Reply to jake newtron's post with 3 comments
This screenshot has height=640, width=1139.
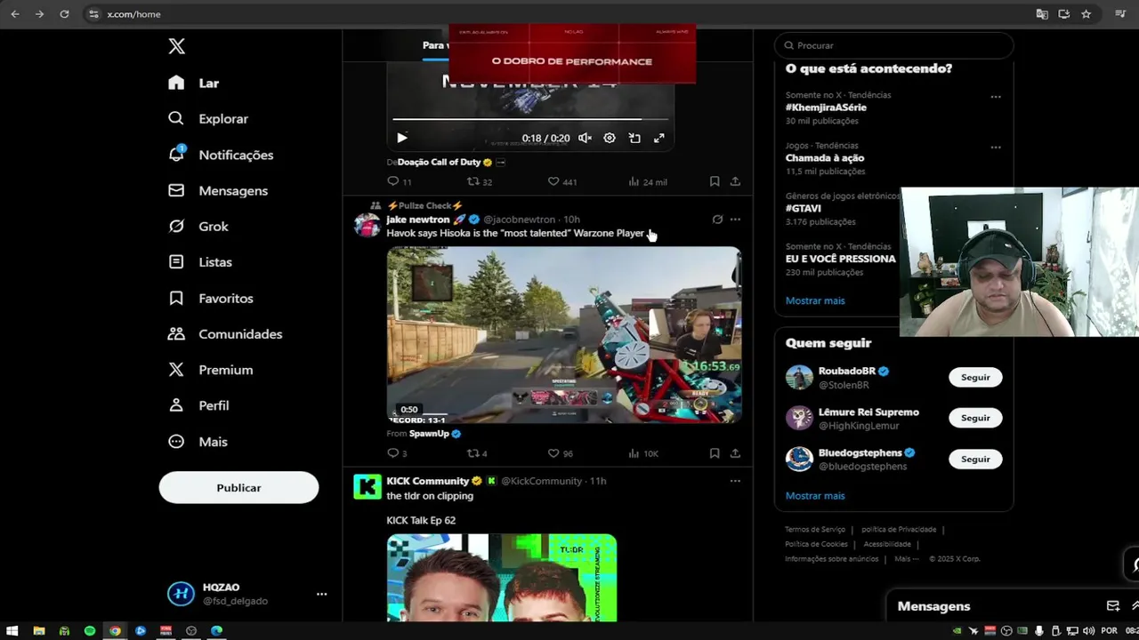(397, 453)
